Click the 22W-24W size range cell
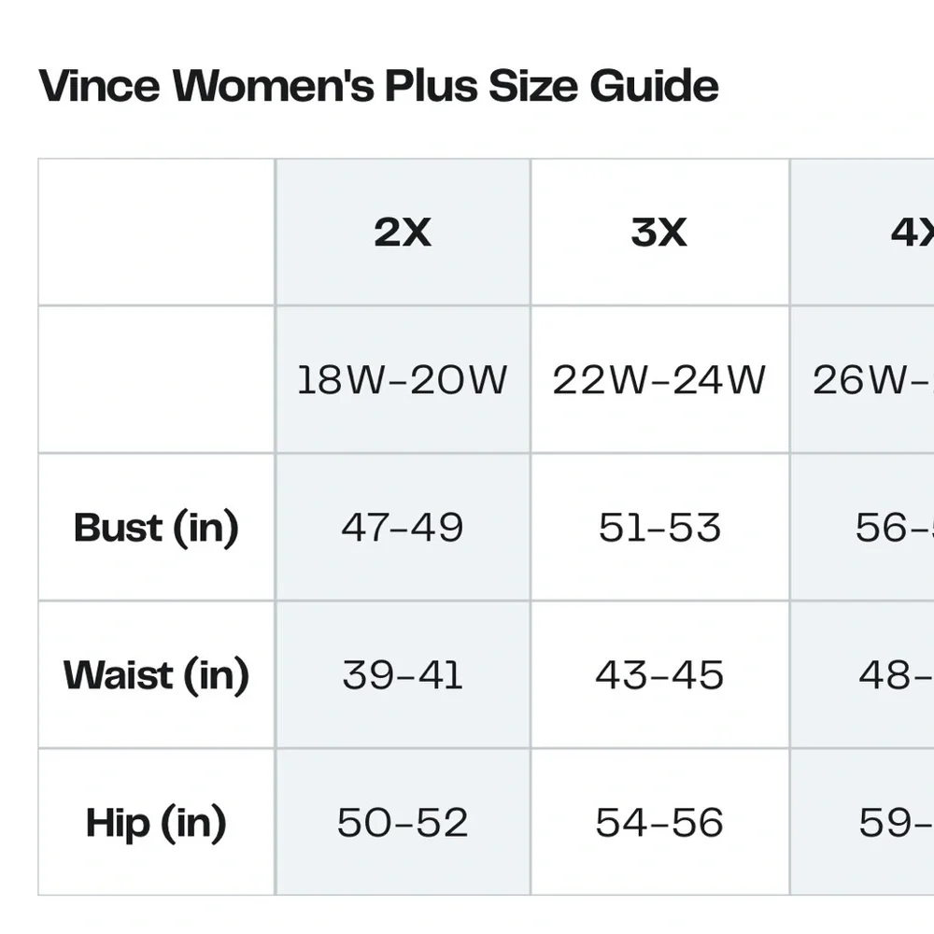Image resolution: width=934 pixels, height=934 pixels. point(659,380)
